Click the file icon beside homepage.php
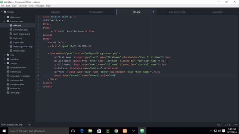This screenshot has width=239, height=134. 11,30
